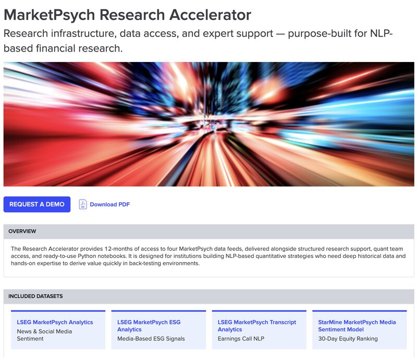The image size is (417, 358).
Task: Click the overview paragraph about 12-months access
Action: click(208, 256)
